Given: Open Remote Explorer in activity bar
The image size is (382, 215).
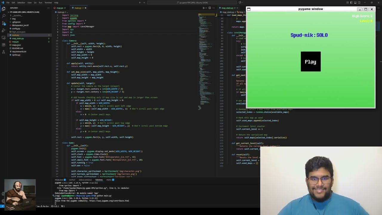Looking at the screenshot, I should point(3,37).
